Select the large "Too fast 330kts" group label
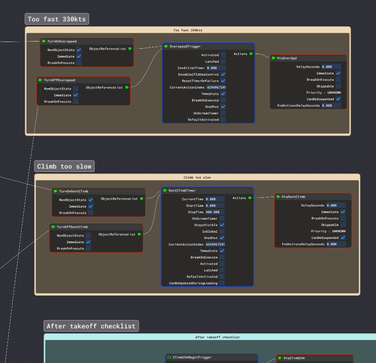376x363 pixels. pyautogui.click(x=57, y=19)
